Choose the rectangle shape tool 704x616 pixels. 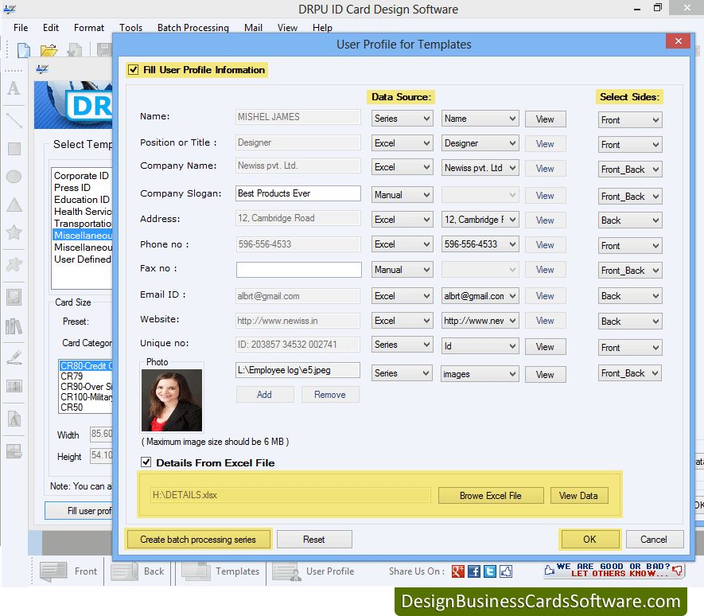[14, 148]
